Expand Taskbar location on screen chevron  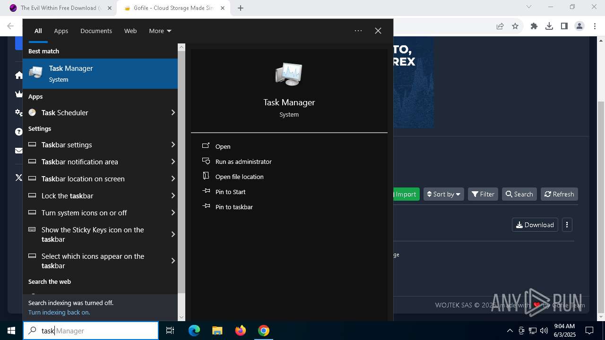[173, 178]
